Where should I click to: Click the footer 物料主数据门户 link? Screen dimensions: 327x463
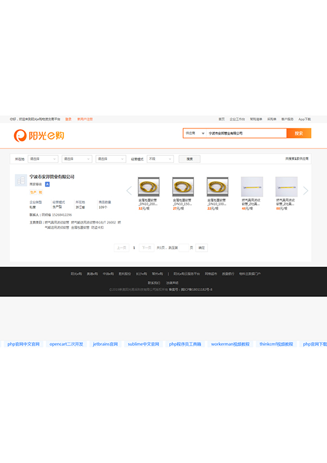[x=250, y=274]
